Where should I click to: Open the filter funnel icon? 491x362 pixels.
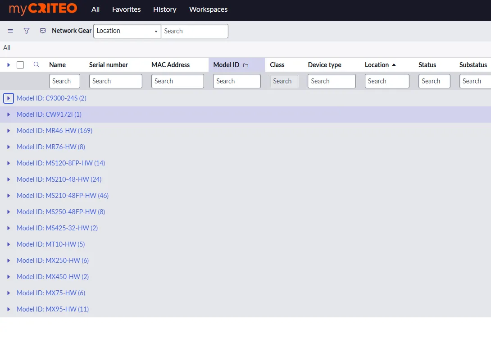pos(27,31)
